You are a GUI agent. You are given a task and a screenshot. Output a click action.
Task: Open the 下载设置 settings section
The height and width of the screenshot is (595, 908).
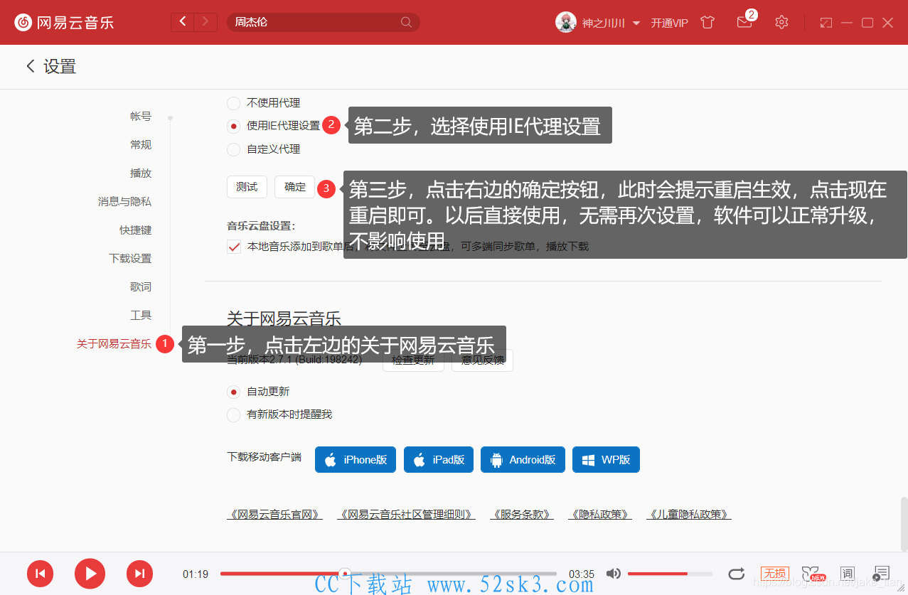(x=130, y=259)
